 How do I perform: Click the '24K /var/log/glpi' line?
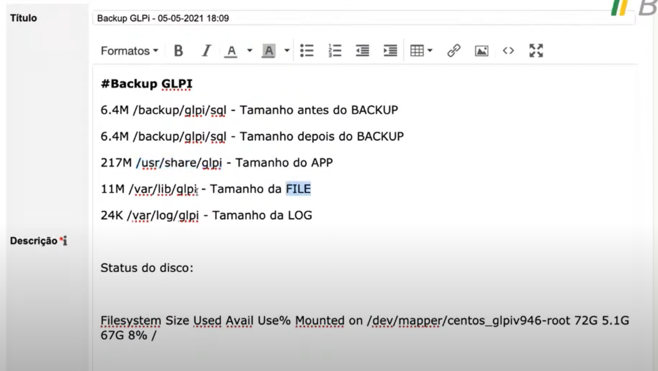point(206,215)
